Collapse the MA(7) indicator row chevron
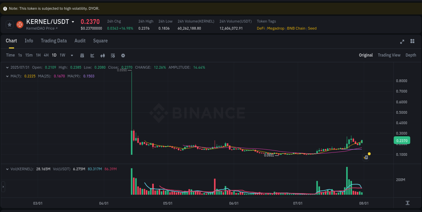 pos(7,76)
